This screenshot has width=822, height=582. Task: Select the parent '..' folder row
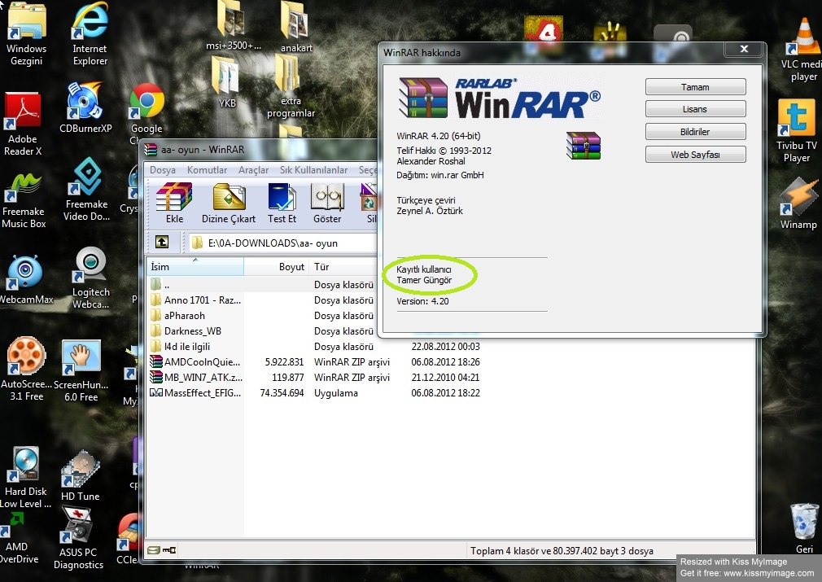(261, 285)
